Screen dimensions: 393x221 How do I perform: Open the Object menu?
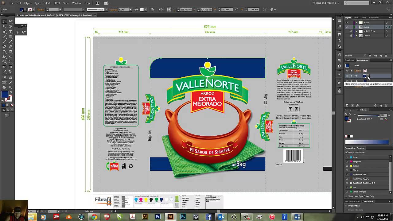pyautogui.click(x=28, y=3)
